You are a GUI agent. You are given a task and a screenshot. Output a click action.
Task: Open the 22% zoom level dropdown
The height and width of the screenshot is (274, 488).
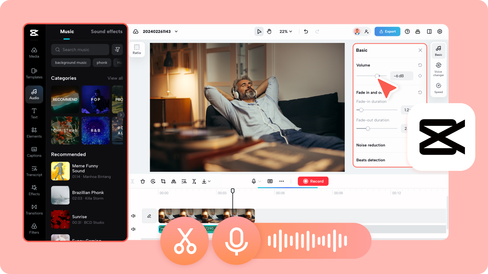[286, 31]
